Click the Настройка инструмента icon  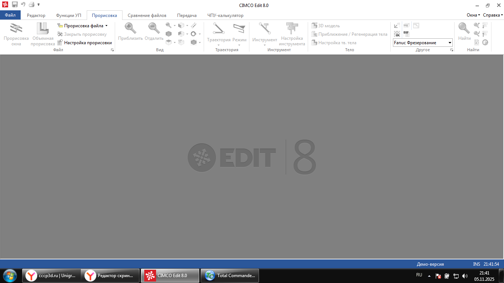[x=292, y=29]
